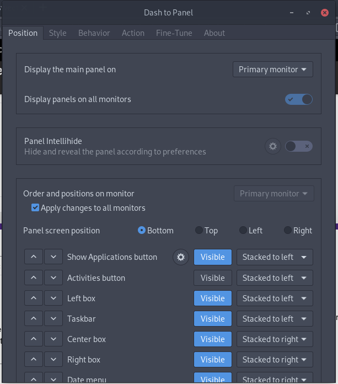Image resolution: width=338 pixels, height=384 pixels.
Task: Open Center box stacking dropdown
Action: pos(275,339)
